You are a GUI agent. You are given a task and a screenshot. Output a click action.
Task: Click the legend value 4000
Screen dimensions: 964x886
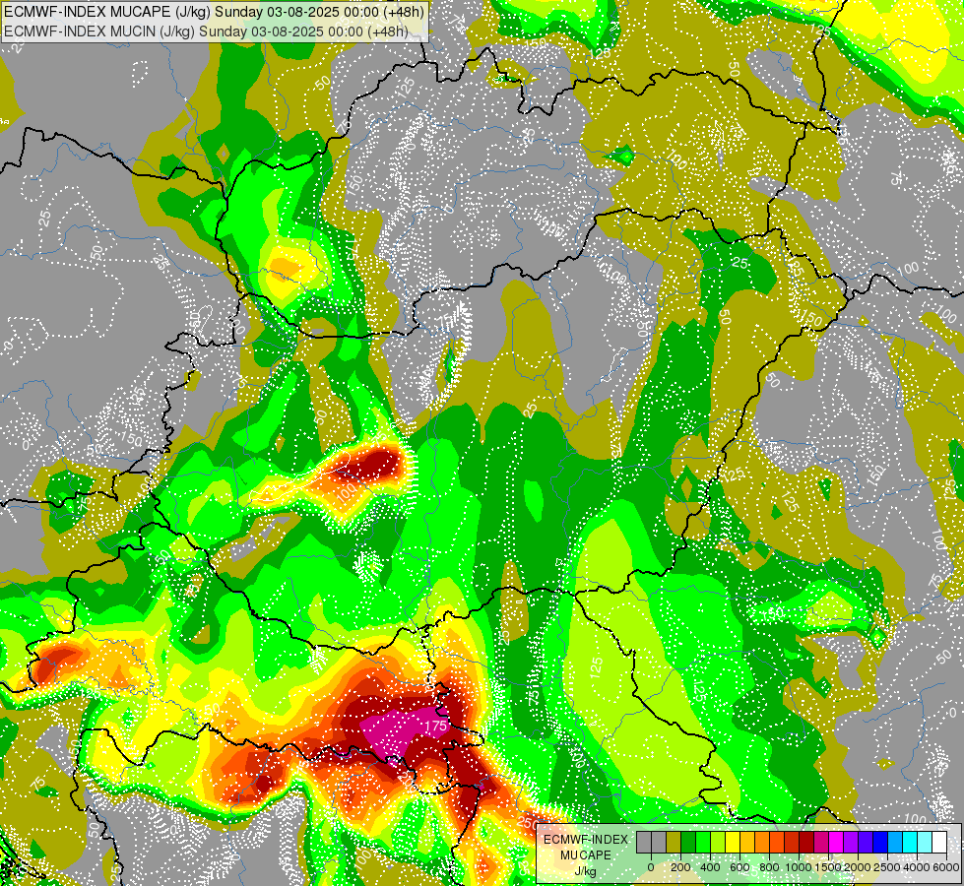(917, 867)
